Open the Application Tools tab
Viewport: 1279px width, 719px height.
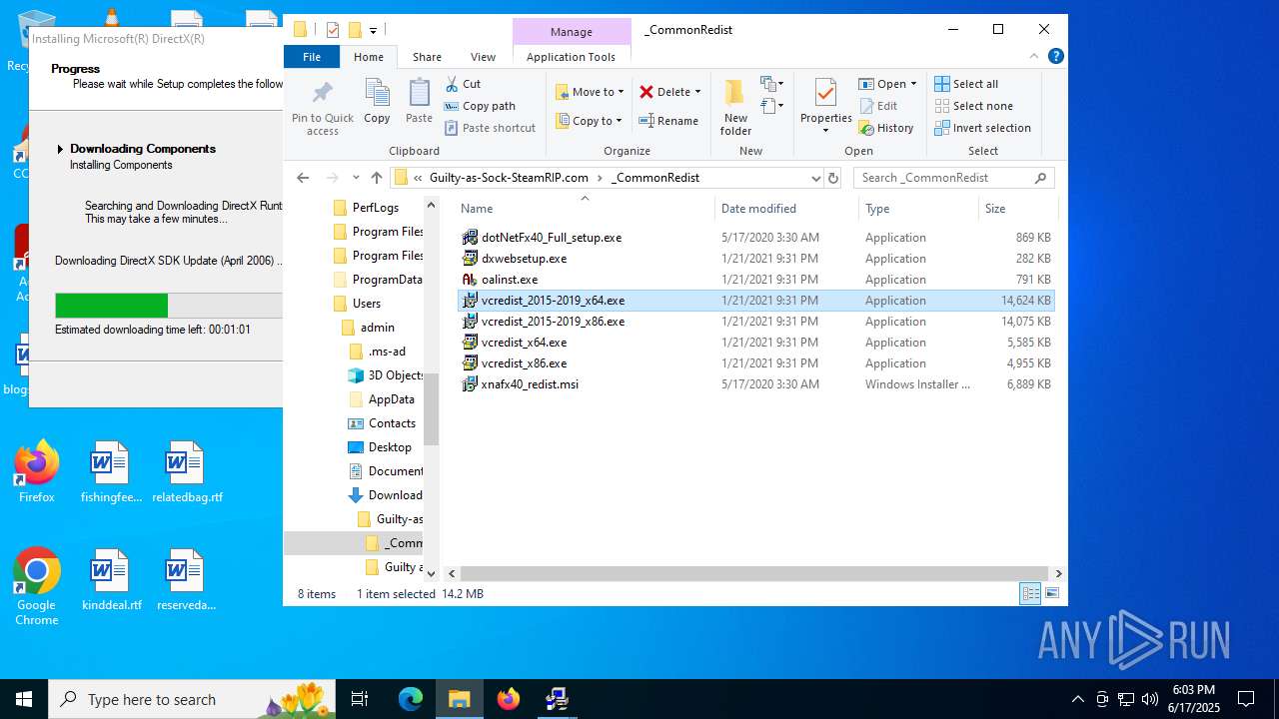pyautogui.click(x=571, y=57)
